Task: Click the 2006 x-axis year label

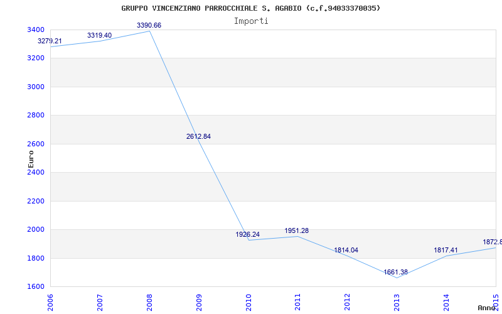Action: (x=50, y=301)
